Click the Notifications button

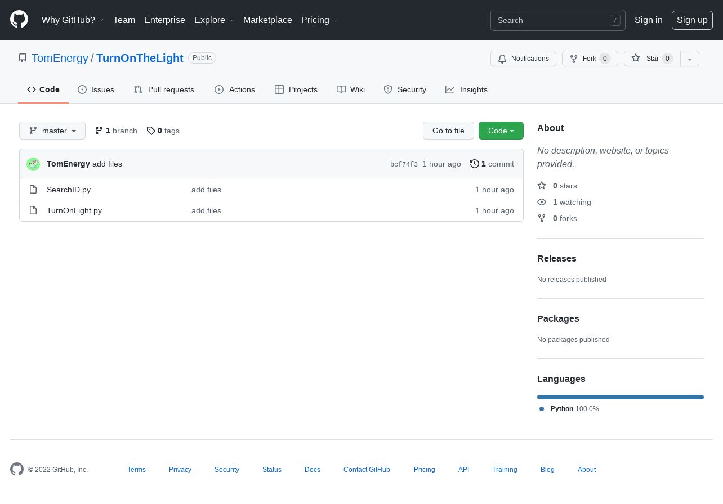tap(523, 58)
